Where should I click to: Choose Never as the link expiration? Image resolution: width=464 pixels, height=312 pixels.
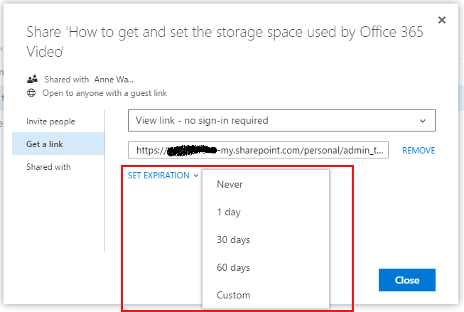pos(230,184)
